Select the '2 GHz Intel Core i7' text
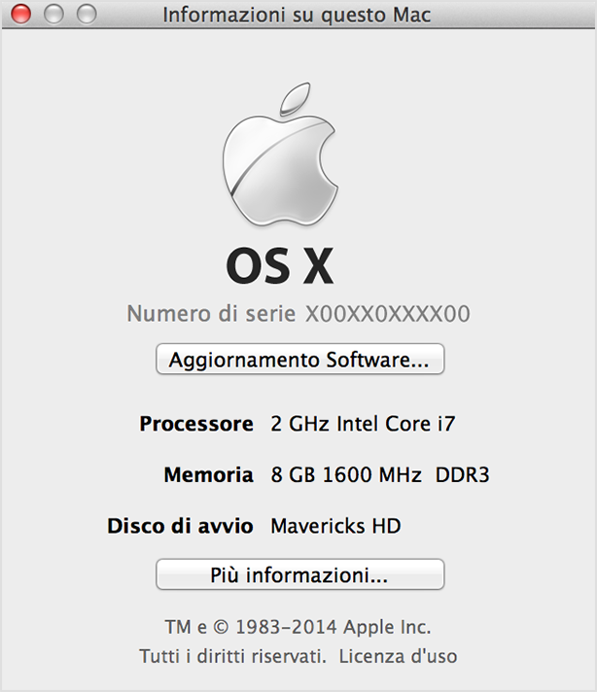The width and height of the screenshot is (597, 692). 363,424
